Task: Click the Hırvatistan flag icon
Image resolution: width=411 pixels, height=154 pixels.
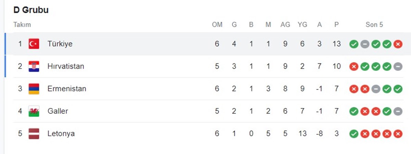Action: click(34, 66)
